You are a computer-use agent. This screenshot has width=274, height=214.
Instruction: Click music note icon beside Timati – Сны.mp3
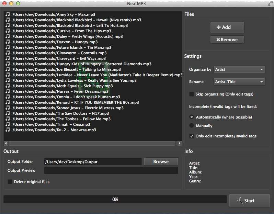click(x=8, y=124)
